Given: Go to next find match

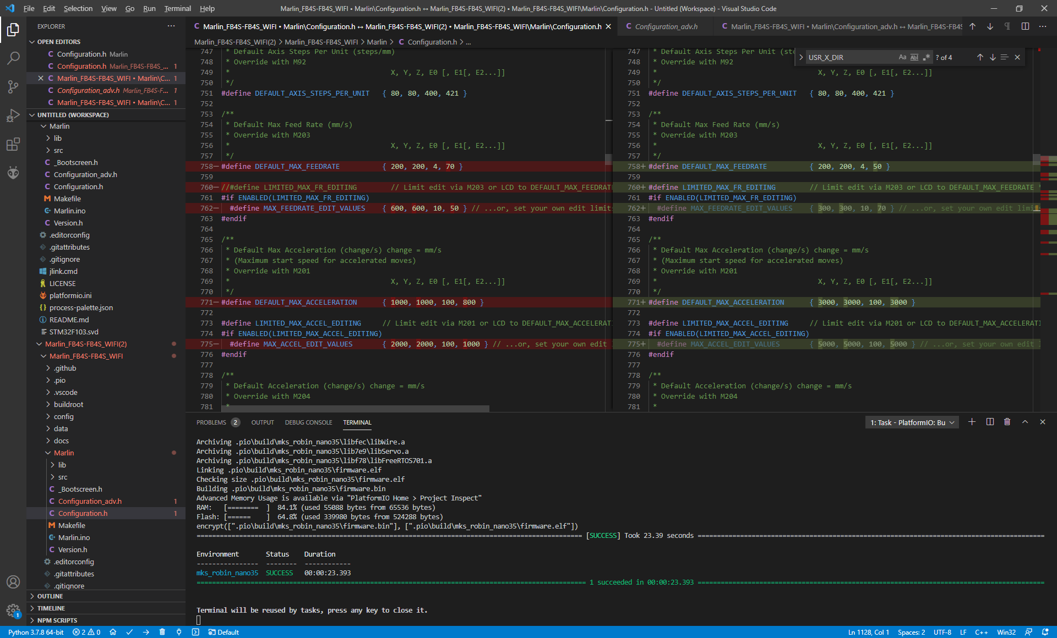Looking at the screenshot, I should coord(993,57).
